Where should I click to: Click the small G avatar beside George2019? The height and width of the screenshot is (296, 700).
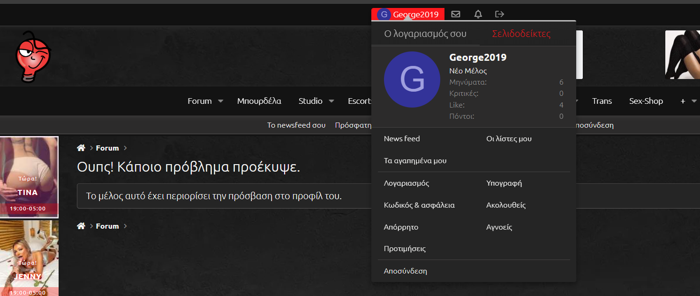click(x=384, y=14)
